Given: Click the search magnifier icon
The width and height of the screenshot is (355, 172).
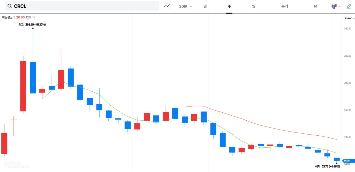Looking at the screenshot, I should pos(10,6).
